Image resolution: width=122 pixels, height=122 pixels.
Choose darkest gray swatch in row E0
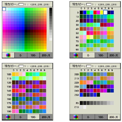click(x=81, y=103)
